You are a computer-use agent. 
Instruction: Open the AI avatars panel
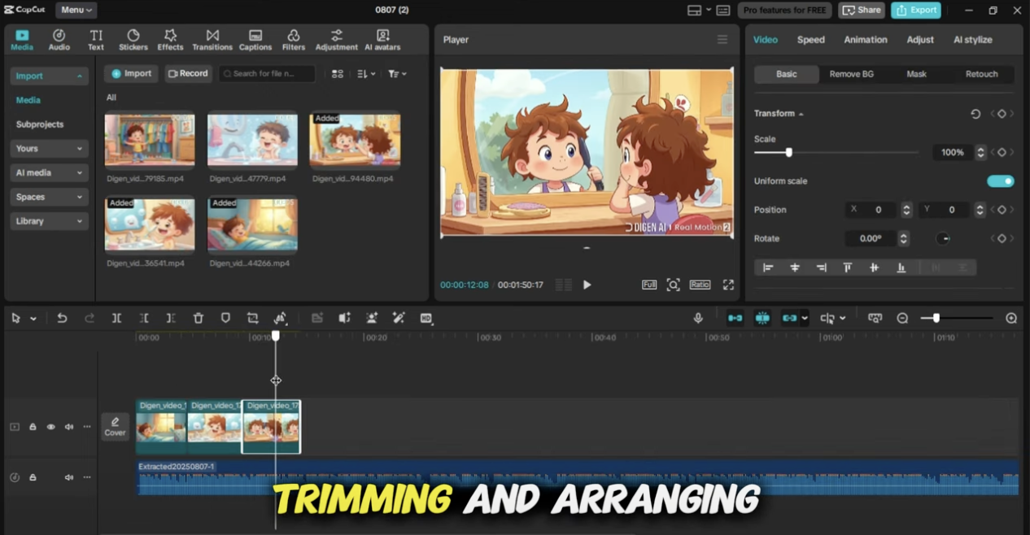point(382,40)
